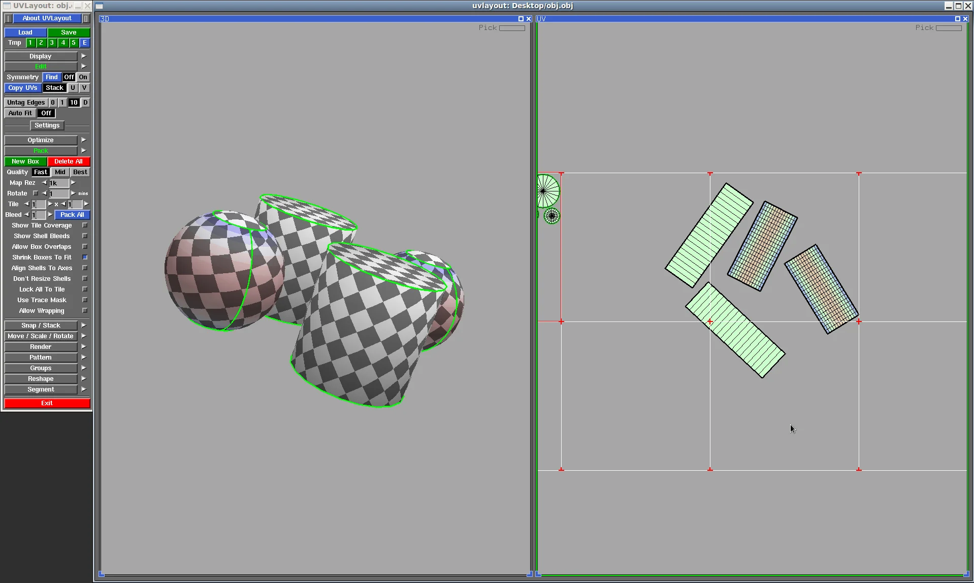The image size is (974, 583).
Task: Click the U button beside Stack
Action: (x=73, y=88)
